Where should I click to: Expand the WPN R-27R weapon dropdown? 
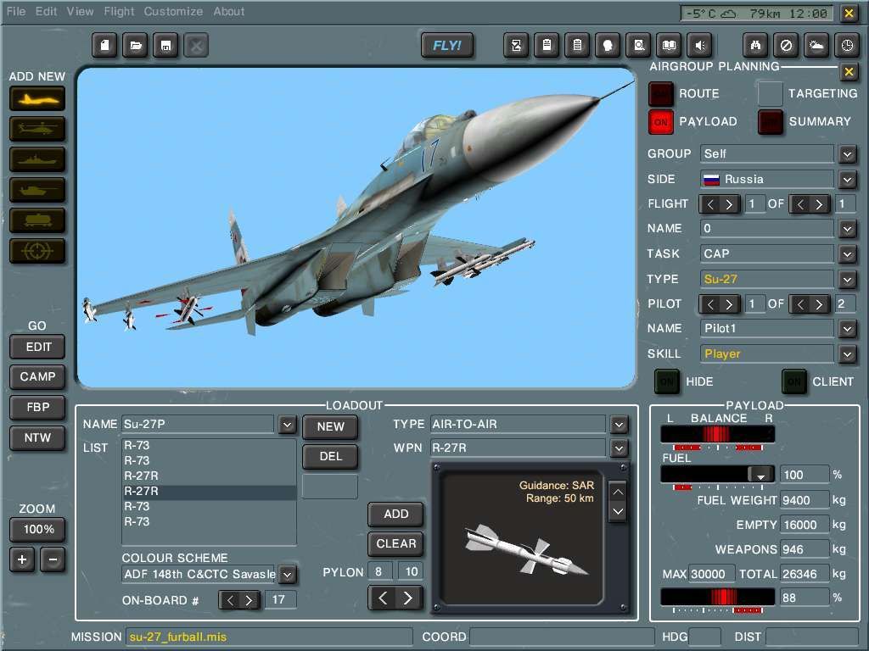619,448
